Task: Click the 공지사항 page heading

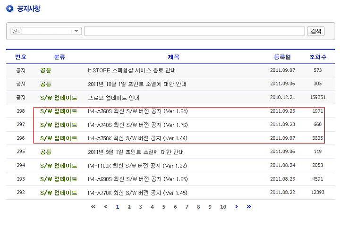Action: point(29,8)
